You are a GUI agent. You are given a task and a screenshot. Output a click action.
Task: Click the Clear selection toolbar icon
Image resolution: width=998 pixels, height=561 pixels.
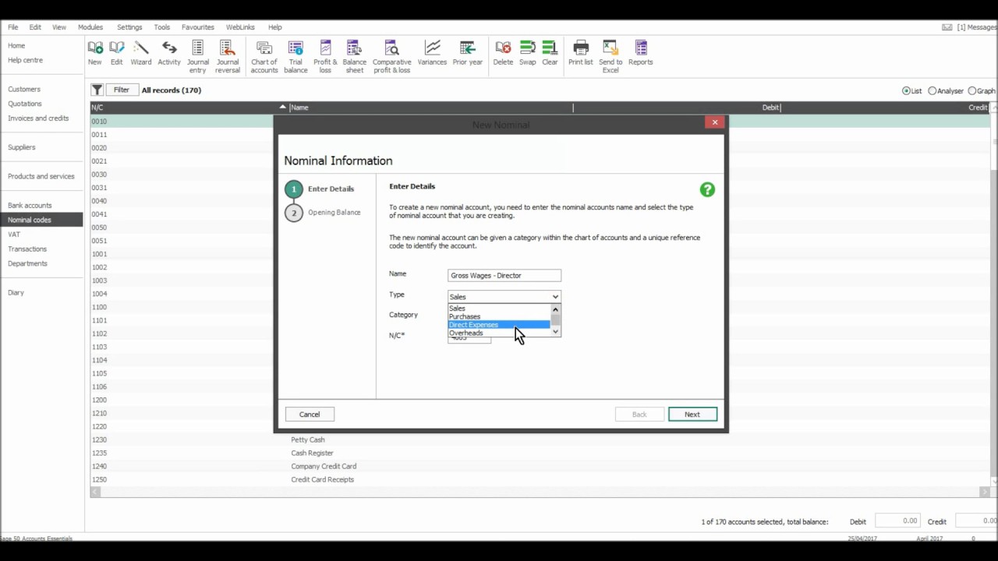coord(550,53)
